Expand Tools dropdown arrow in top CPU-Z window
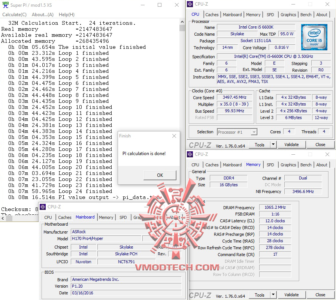The image size is (336, 300). click(273, 145)
